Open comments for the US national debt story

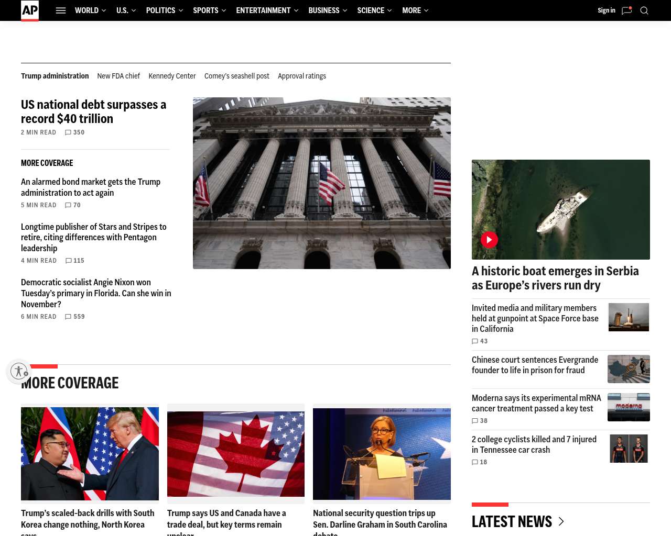(74, 132)
